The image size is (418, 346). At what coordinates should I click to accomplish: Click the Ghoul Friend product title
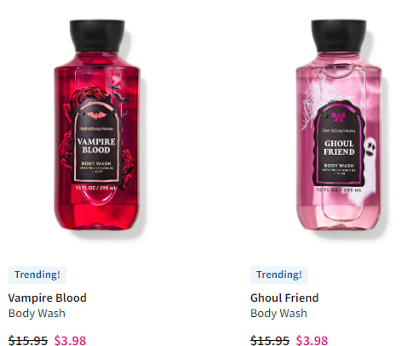click(284, 298)
